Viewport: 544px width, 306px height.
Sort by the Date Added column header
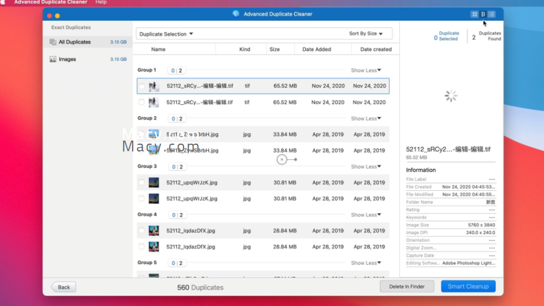316,49
